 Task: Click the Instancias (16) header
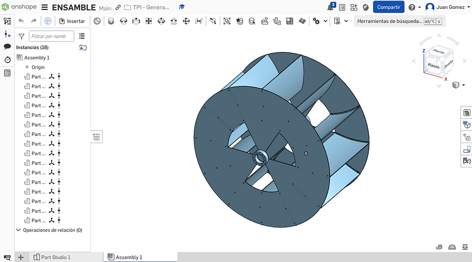[32, 47]
